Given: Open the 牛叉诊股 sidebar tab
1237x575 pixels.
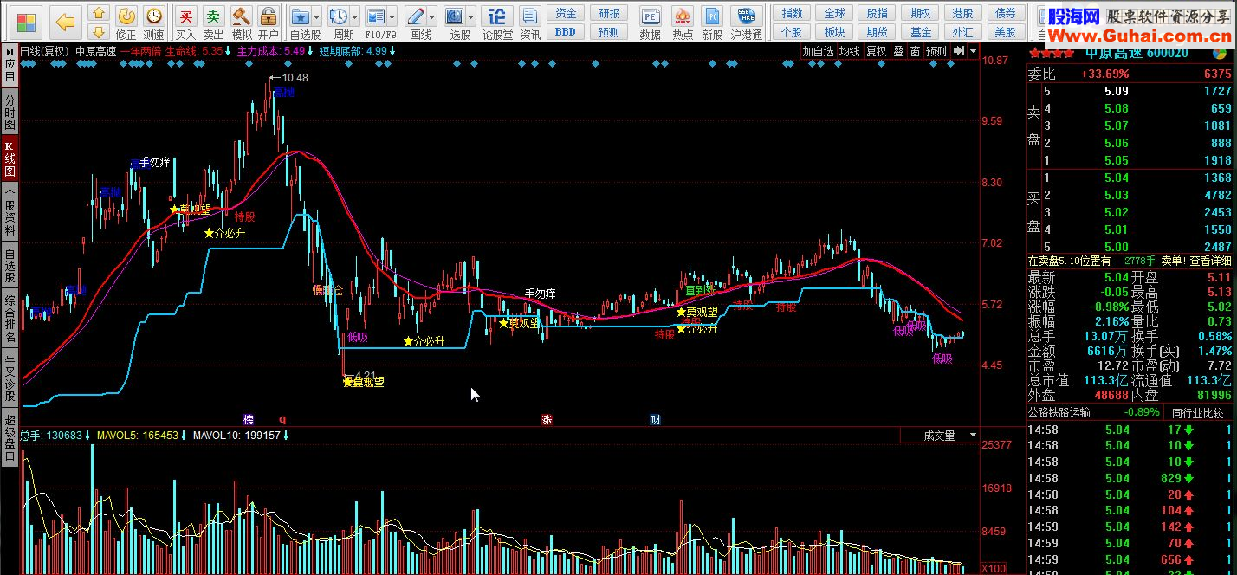Looking at the screenshot, I should pos(10,378).
